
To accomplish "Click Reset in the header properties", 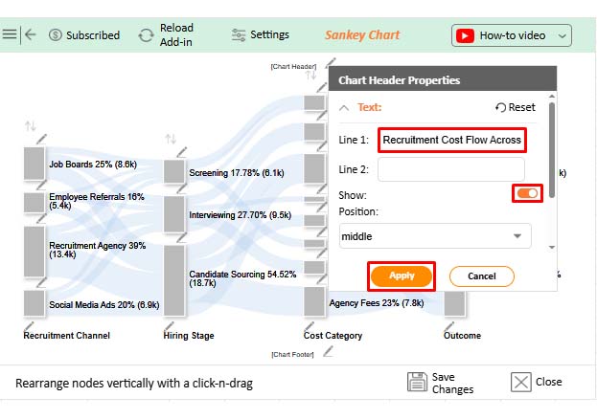I will tap(516, 107).
